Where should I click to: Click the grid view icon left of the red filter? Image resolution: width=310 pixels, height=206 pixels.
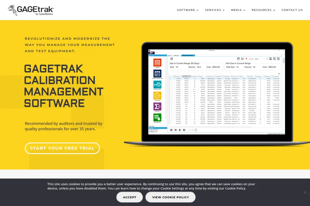242,59
